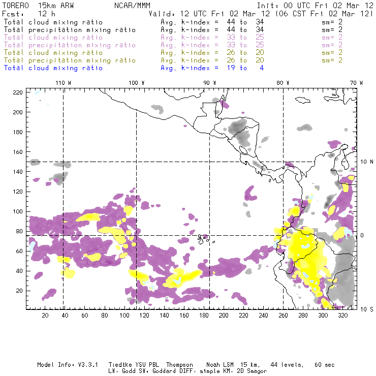Click "sm= 2" in the olive cloud row
The image size is (376, 376).
point(332,52)
